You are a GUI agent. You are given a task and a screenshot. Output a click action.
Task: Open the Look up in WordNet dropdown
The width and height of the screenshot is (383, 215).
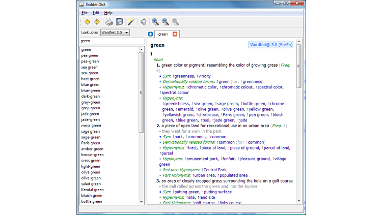click(x=115, y=33)
